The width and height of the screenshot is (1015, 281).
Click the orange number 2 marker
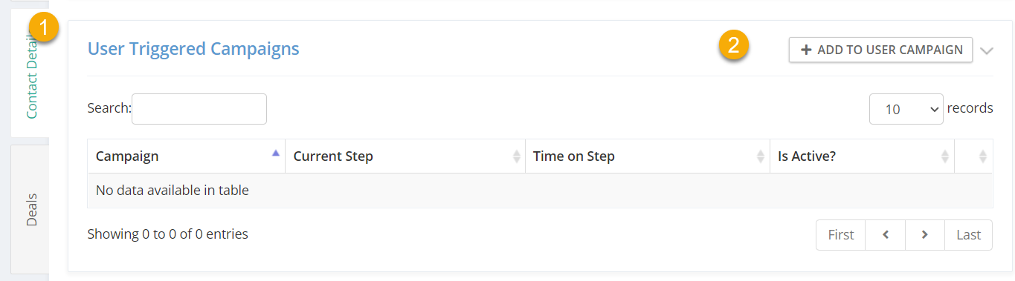tap(734, 46)
